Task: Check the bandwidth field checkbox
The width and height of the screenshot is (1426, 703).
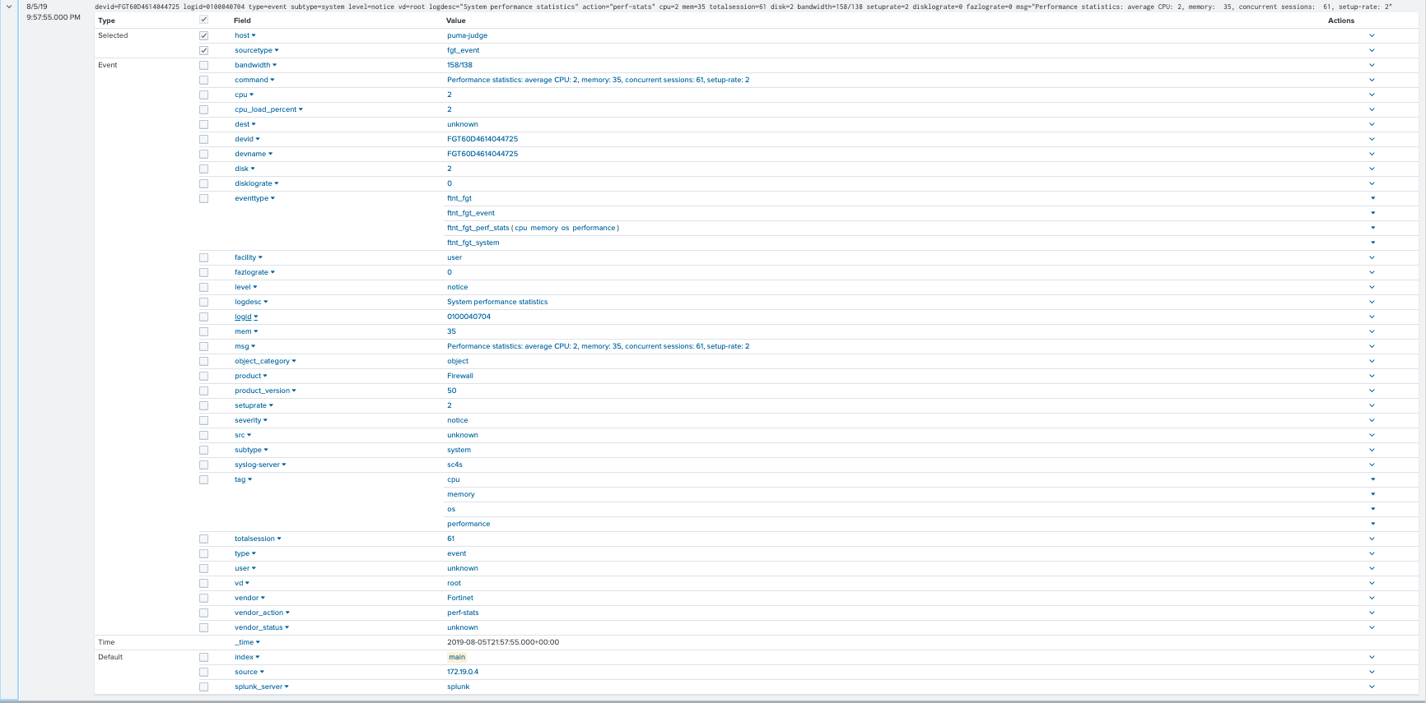Action: click(x=203, y=65)
